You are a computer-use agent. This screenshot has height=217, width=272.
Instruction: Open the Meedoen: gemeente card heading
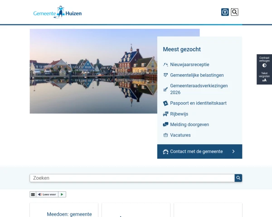tap(69, 214)
